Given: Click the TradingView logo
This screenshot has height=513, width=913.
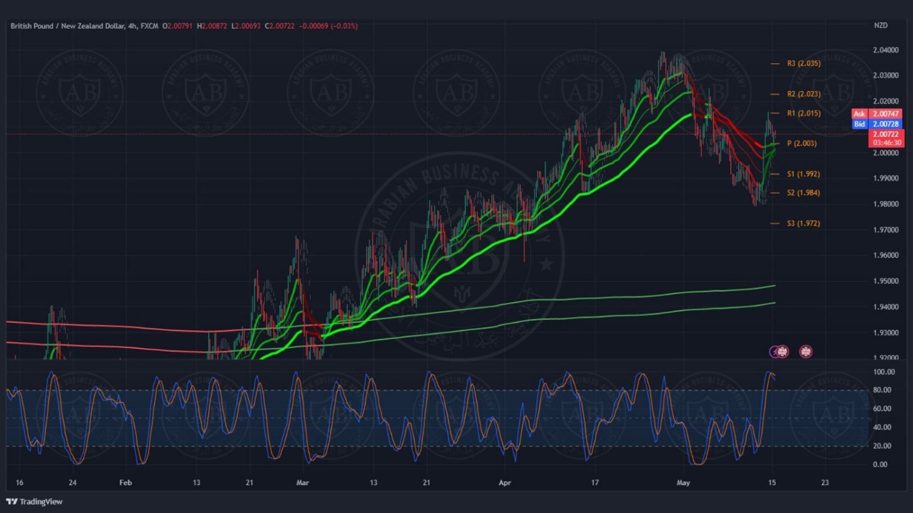Looking at the screenshot, I should click(34, 501).
